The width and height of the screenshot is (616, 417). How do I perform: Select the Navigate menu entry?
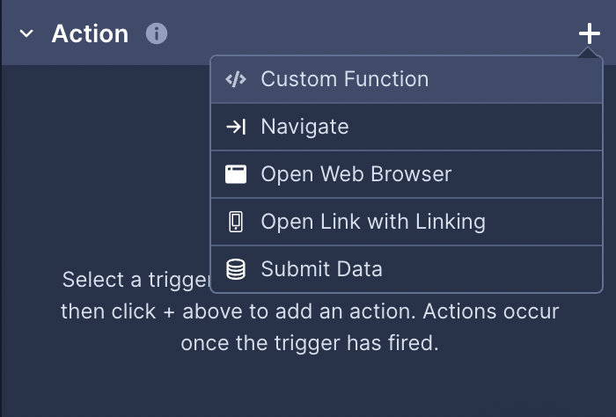pos(407,127)
